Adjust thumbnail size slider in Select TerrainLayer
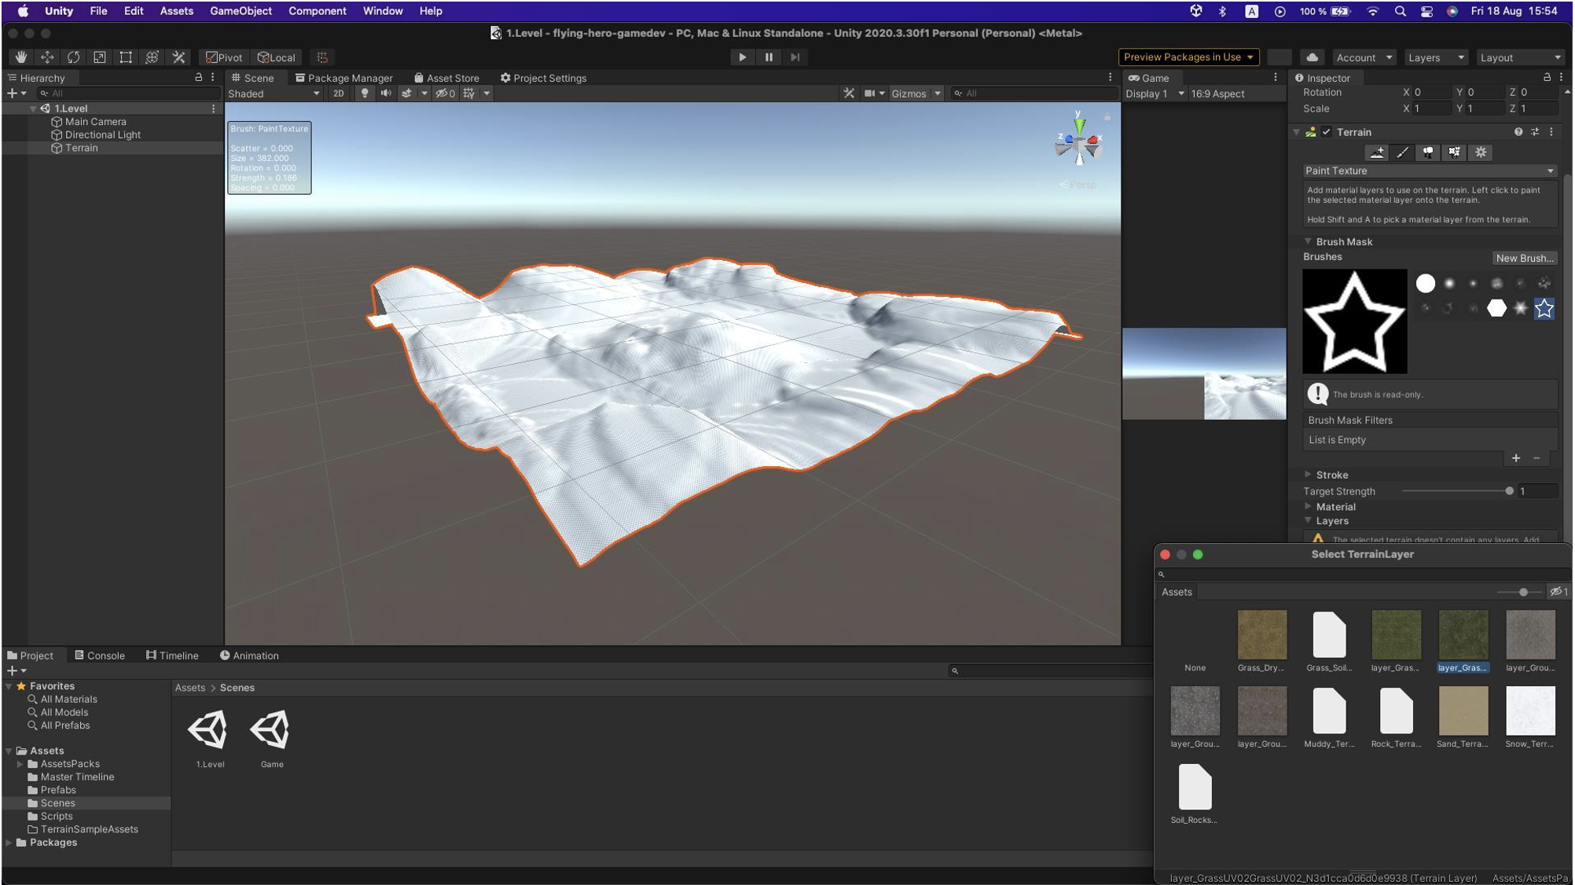This screenshot has height=885, width=1575. 1518,592
